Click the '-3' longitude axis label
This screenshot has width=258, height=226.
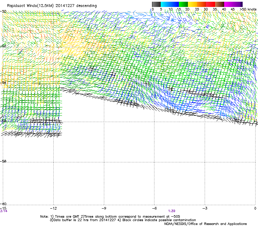click(x=205, y=208)
